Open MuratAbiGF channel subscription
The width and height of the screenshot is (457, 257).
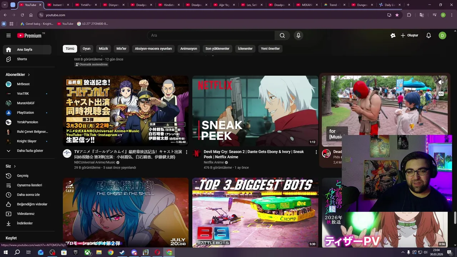(27, 103)
